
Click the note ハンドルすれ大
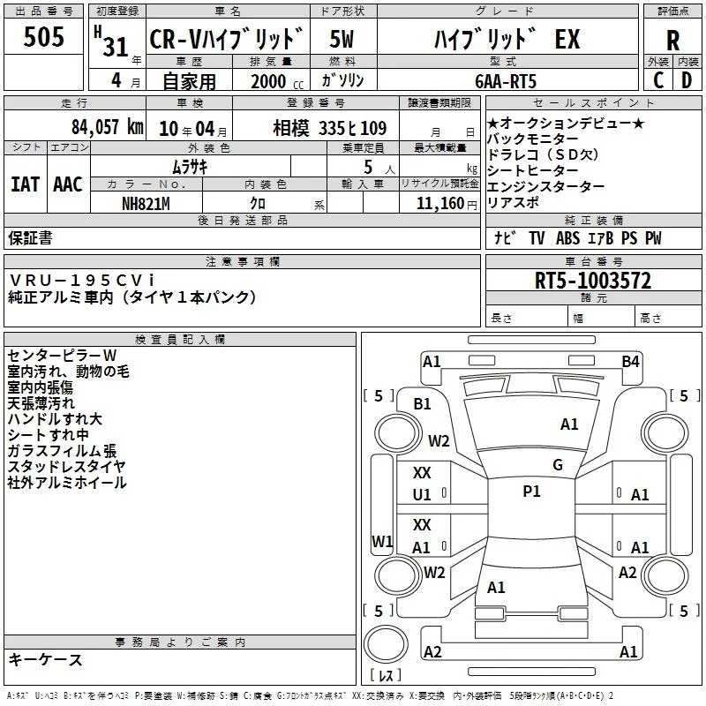[x=55, y=419]
